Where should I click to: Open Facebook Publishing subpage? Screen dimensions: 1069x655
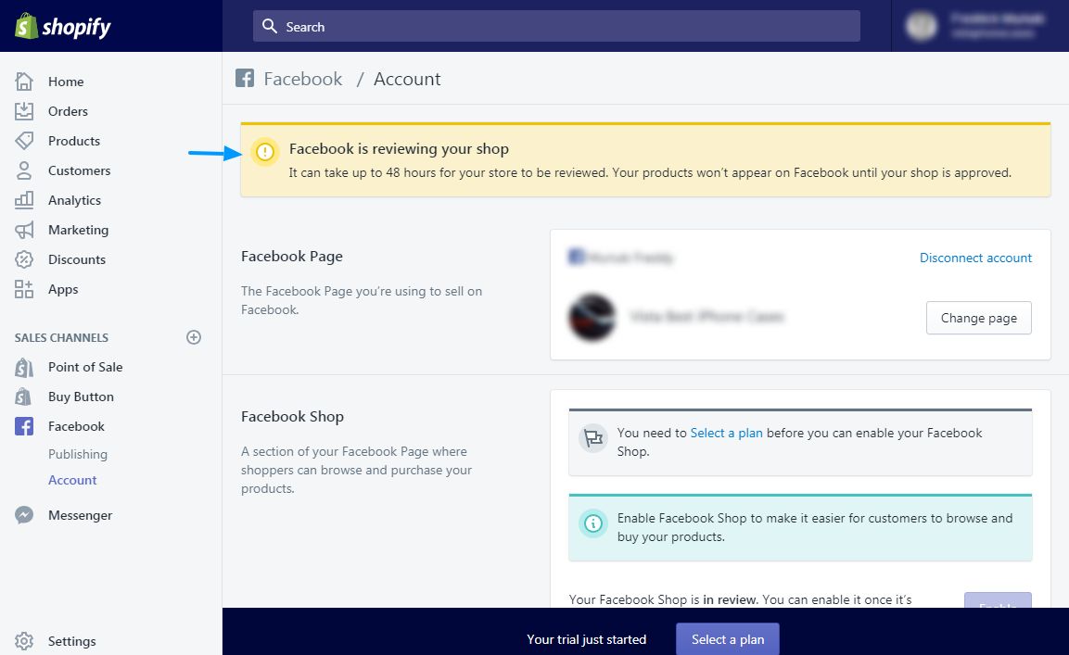(78, 454)
